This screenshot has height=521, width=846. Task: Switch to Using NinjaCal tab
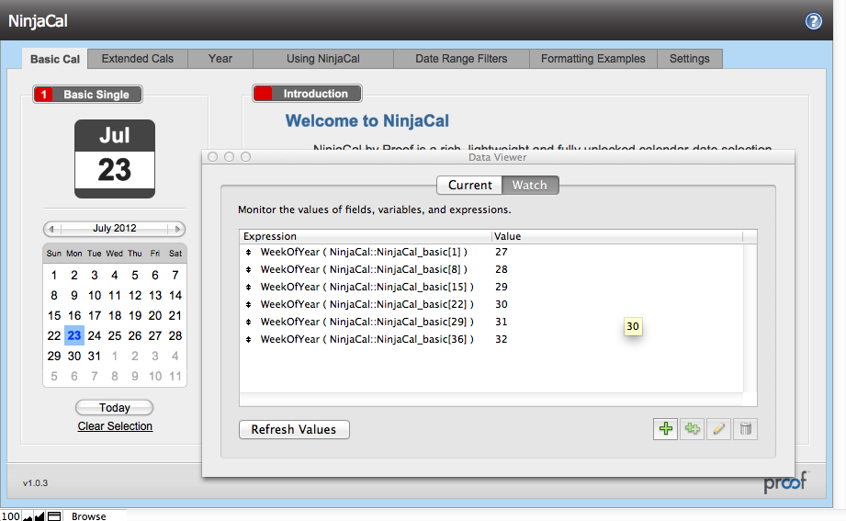pos(322,58)
